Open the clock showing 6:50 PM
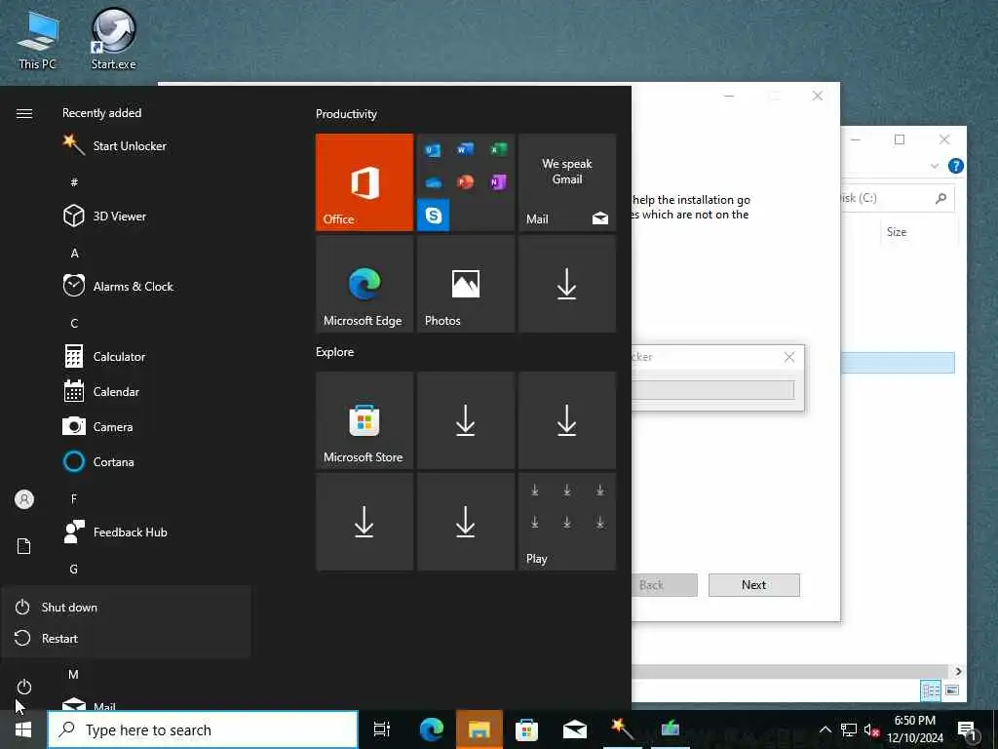 coord(915,729)
